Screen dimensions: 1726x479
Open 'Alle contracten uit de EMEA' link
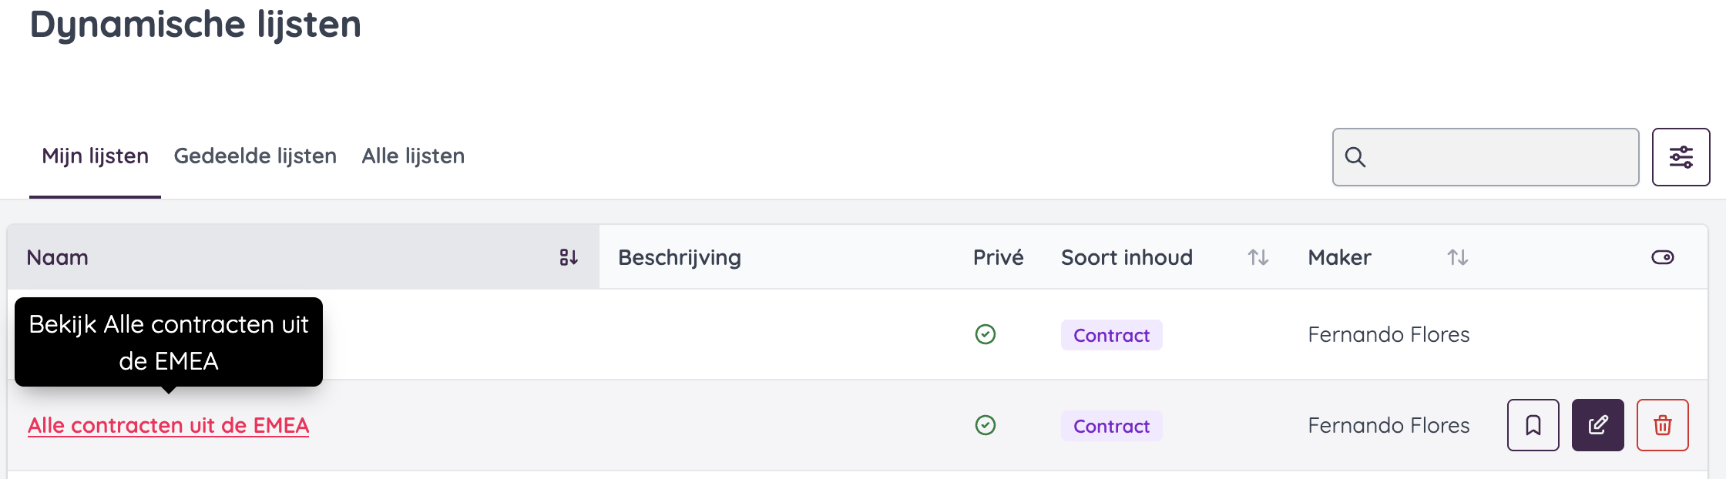pyautogui.click(x=168, y=425)
